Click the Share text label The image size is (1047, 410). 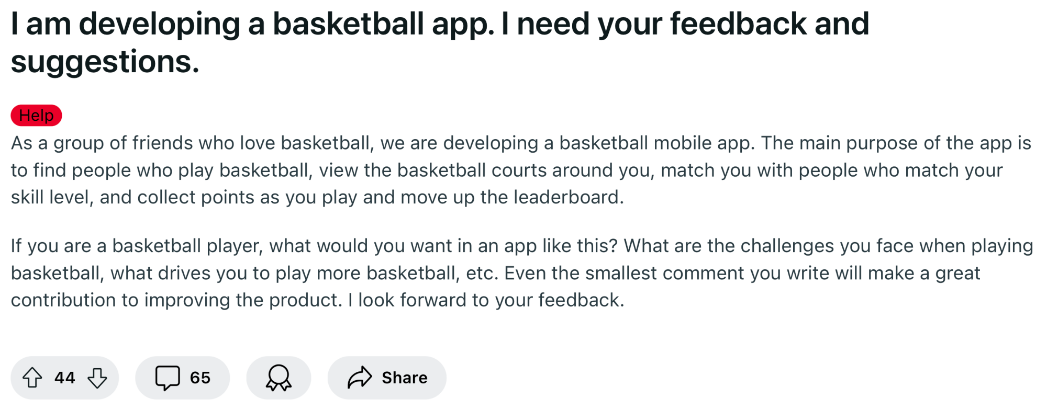pyautogui.click(x=404, y=378)
